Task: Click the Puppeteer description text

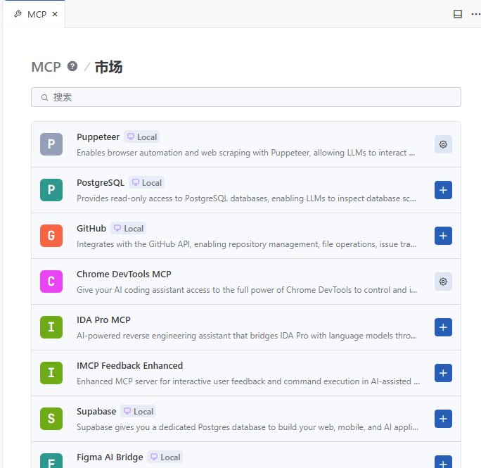Action: coord(245,153)
